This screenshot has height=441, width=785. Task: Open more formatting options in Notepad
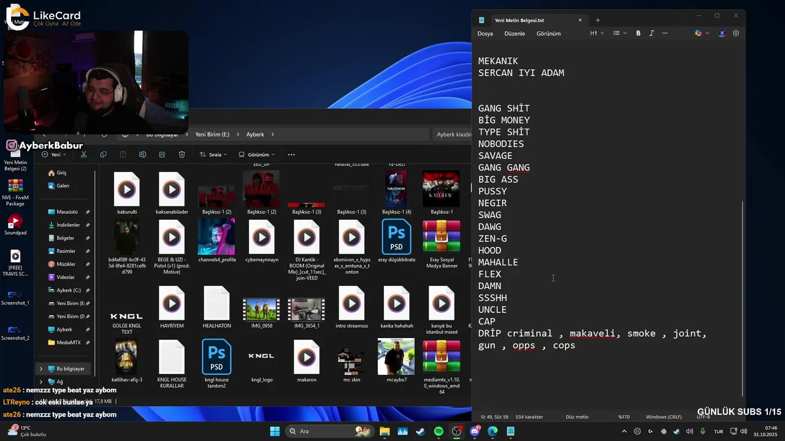665,33
